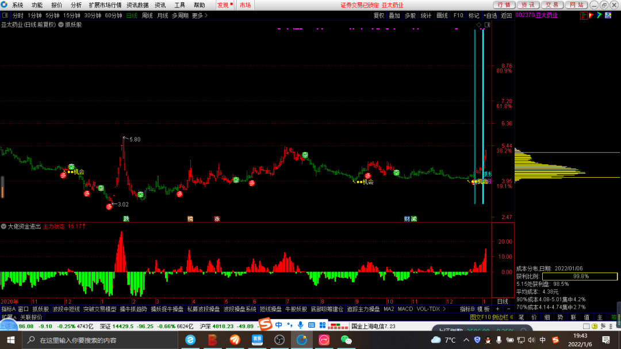Click the red 财 marker on chart

[407, 218]
